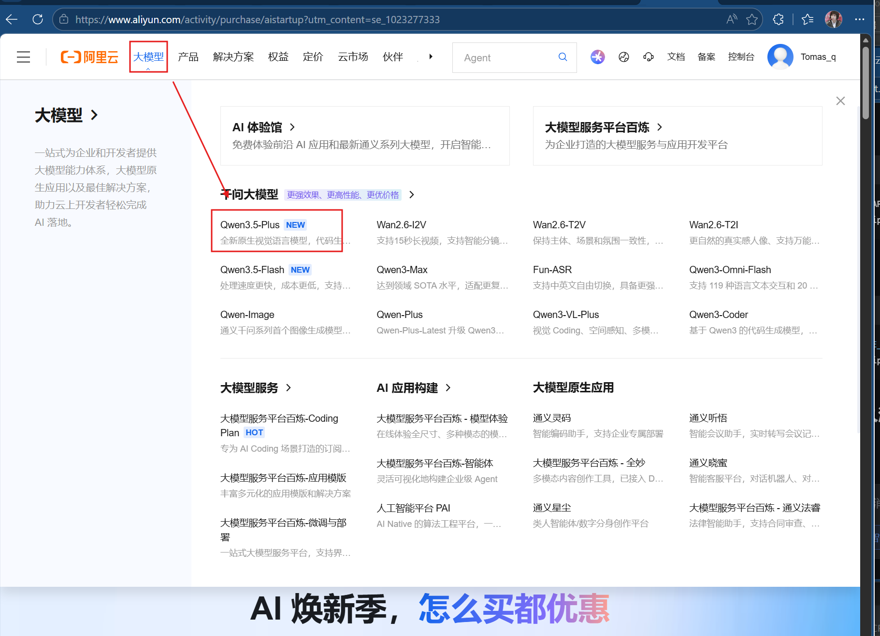Expand AI 应用构建 section chevron
Image resolution: width=880 pixels, height=636 pixels.
(x=448, y=387)
